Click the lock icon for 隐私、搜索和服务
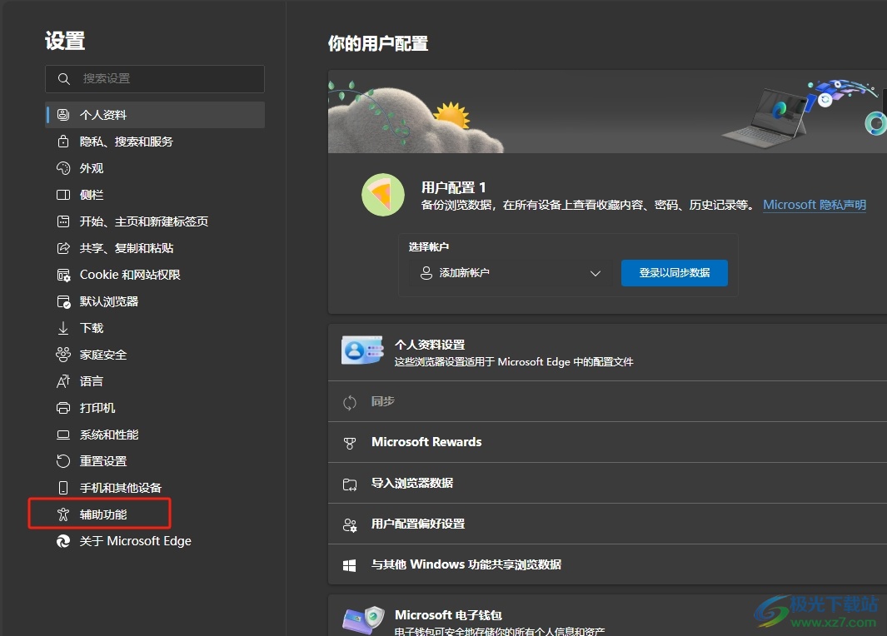 (63, 142)
